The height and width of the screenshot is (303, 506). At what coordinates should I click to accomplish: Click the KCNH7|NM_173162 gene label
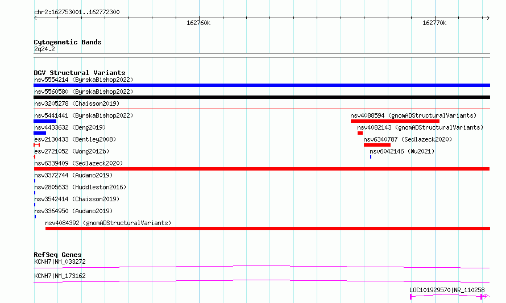pos(60,276)
